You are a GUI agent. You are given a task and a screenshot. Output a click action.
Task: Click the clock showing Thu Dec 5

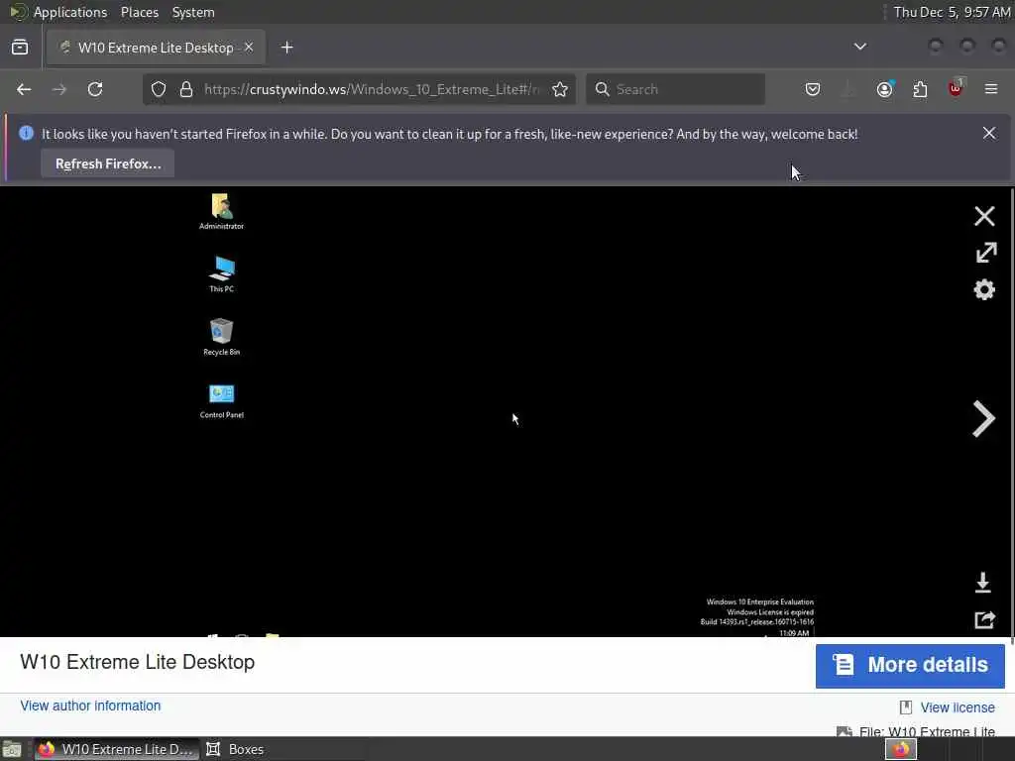(952, 12)
